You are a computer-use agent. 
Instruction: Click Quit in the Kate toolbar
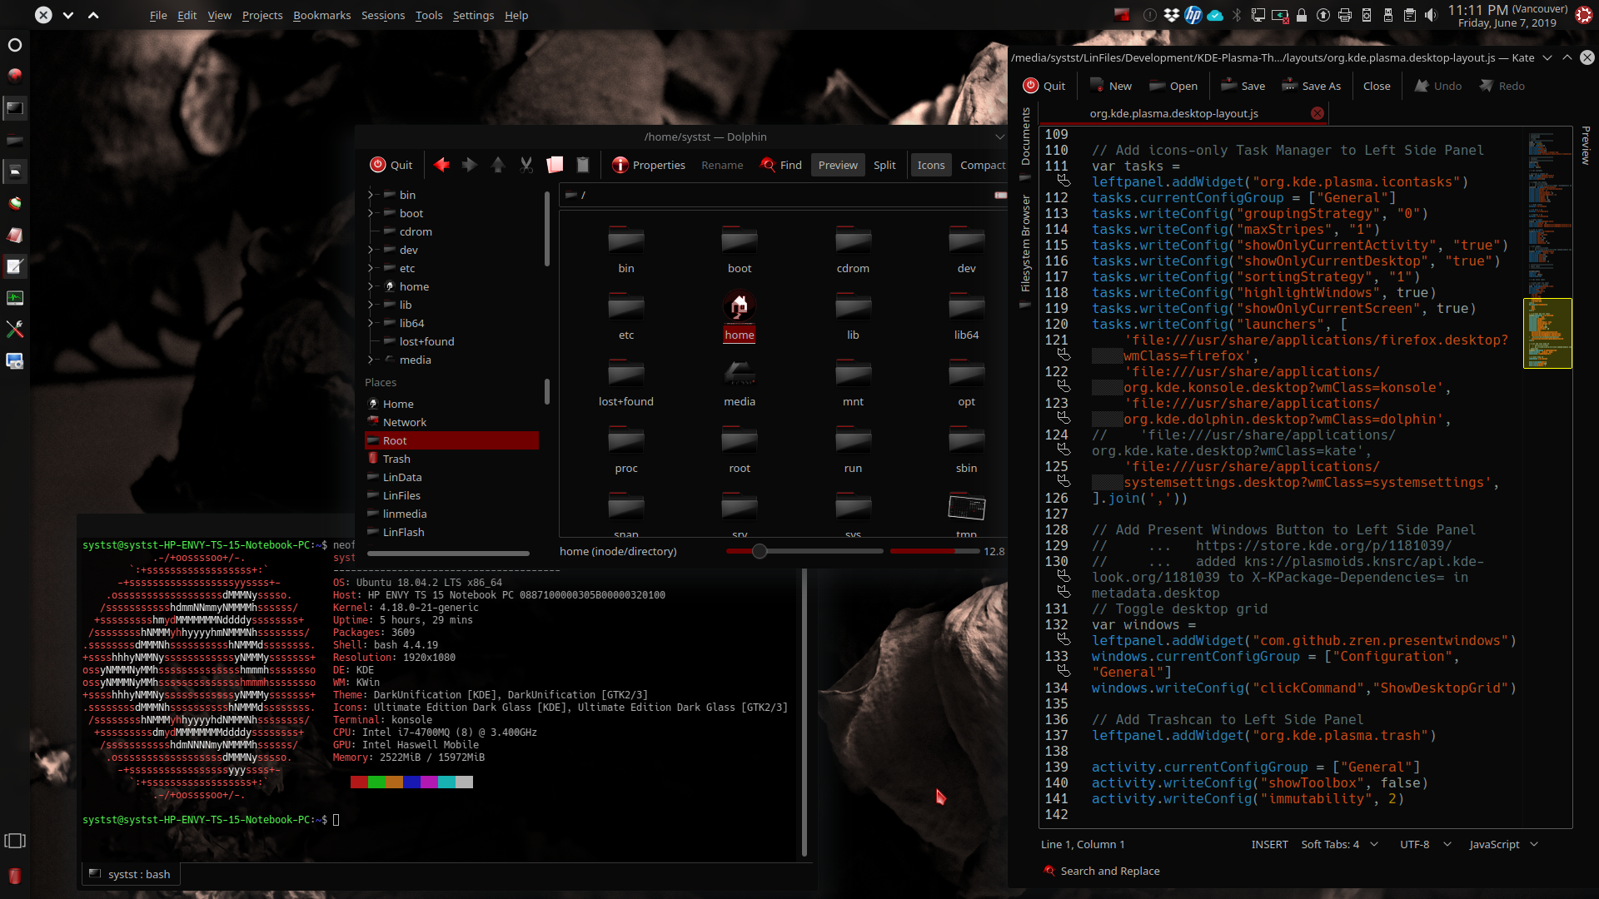pos(1044,86)
